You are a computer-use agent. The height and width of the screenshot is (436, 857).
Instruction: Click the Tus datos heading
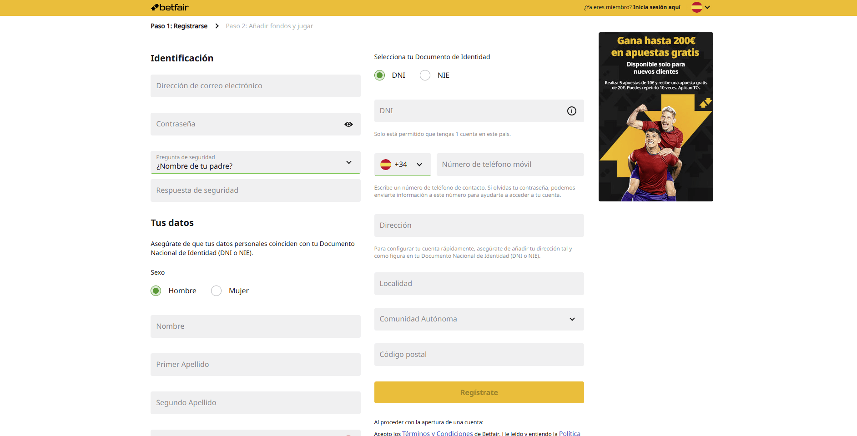click(172, 223)
